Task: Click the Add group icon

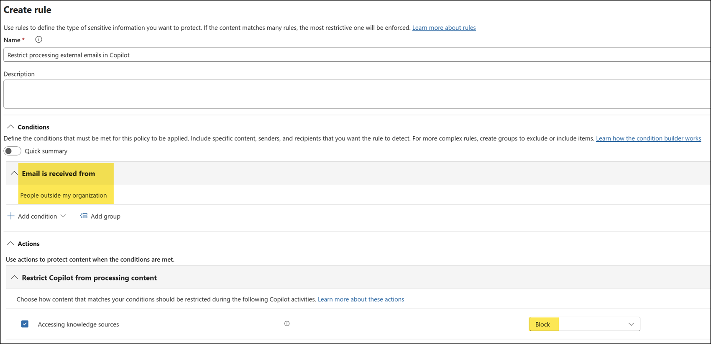Action: (x=84, y=216)
